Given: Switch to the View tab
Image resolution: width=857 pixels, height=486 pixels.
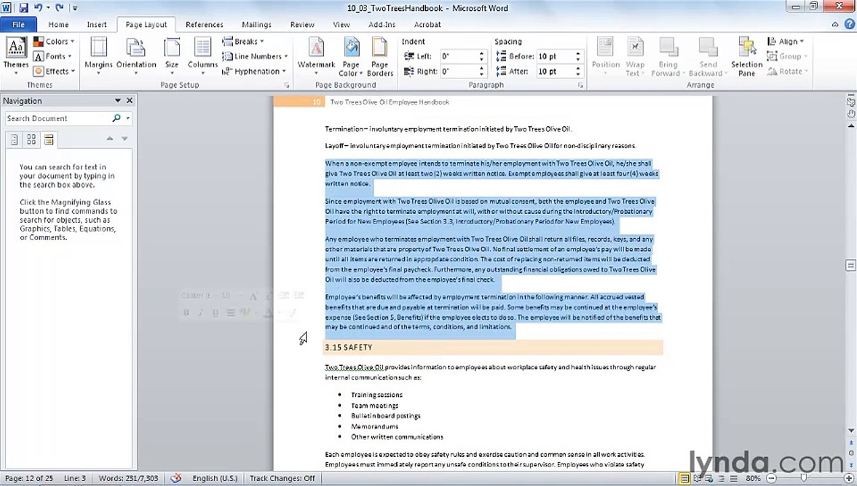Looking at the screenshot, I should coord(341,24).
